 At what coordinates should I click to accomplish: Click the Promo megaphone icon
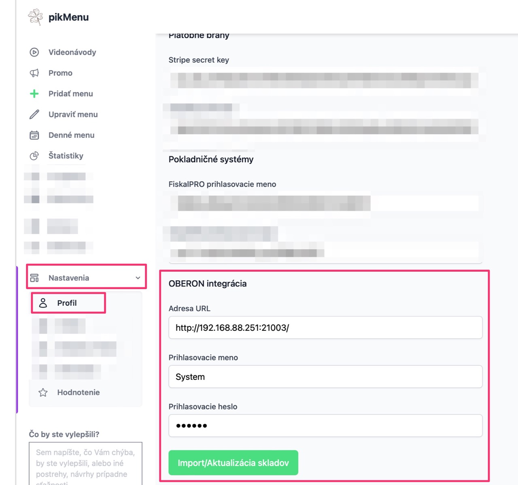coord(34,73)
